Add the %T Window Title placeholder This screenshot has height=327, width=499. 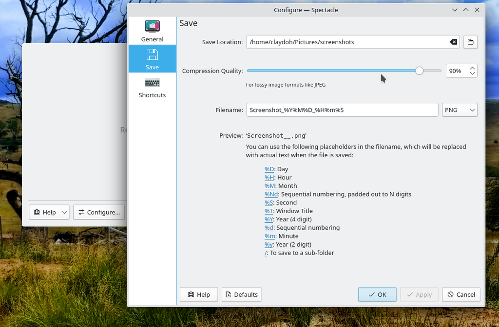tap(269, 211)
